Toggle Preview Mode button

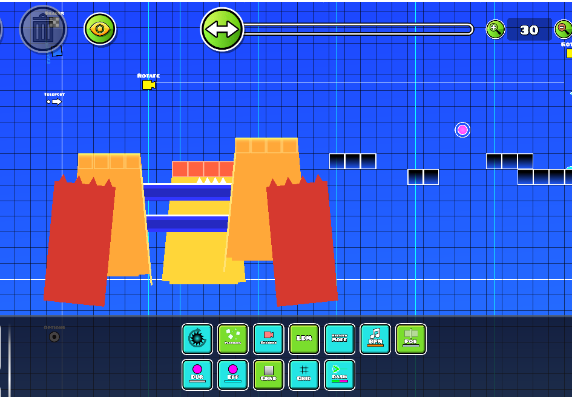coord(340,339)
